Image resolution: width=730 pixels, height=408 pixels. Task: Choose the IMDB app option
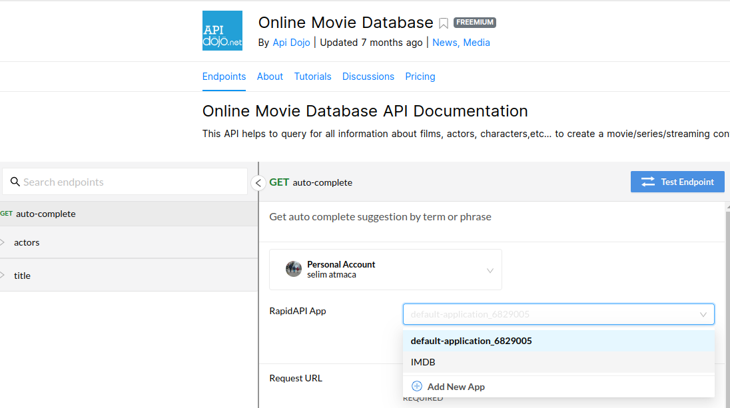tap(559, 362)
